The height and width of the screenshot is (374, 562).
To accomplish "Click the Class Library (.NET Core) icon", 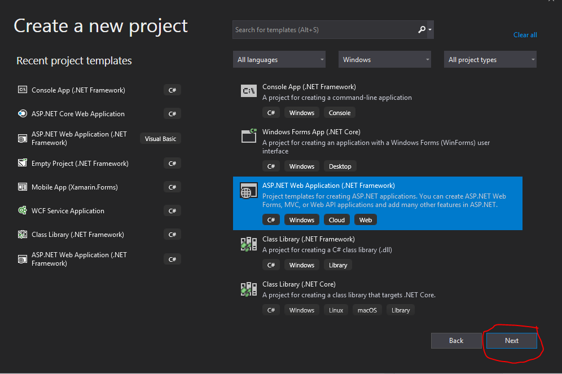I will 249,289.
